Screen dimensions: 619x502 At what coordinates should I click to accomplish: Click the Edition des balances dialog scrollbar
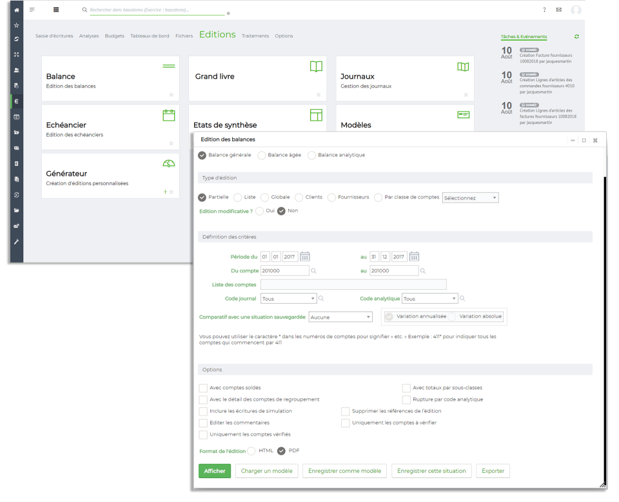click(x=605, y=330)
